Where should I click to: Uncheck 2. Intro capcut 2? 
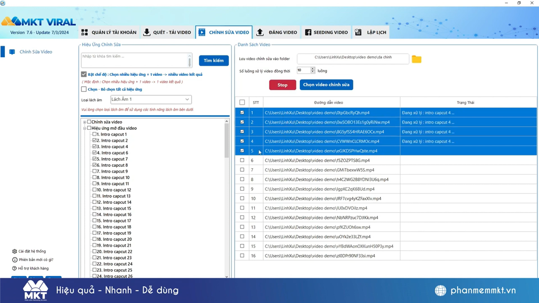[x=95, y=140]
